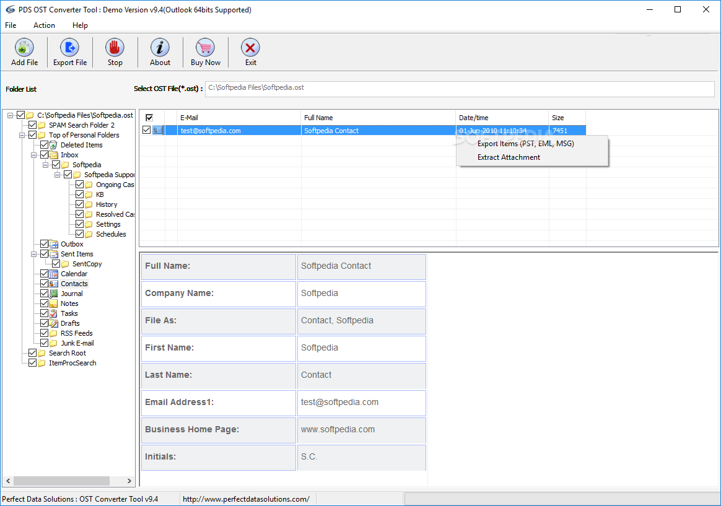Click the Notes yellow icon

click(53, 303)
